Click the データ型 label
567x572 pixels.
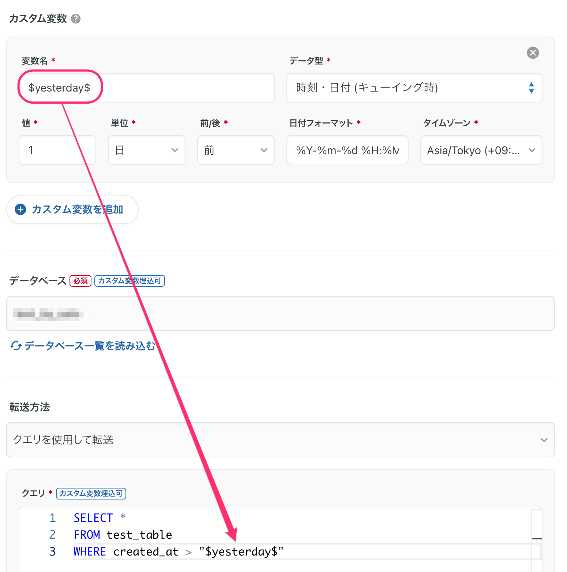click(306, 61)
